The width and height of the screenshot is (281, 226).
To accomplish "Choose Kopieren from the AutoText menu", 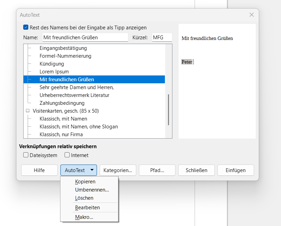I will [x=85, y=182].
